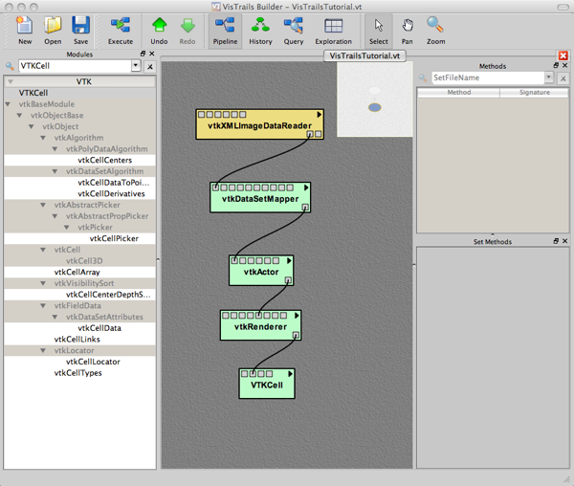The image size is (574, 486).
Task: Close the Modules panel
Action: pos(152,54)
